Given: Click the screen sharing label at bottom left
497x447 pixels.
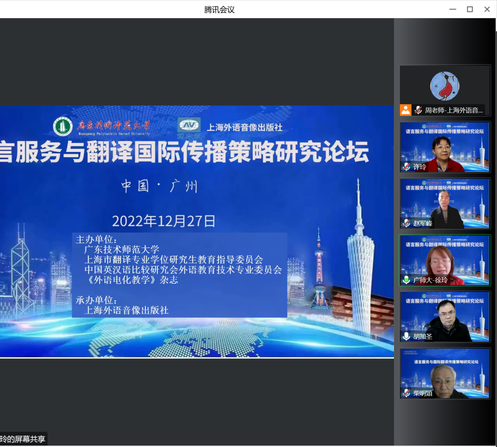Looking at the screenshot, I should [x=23, y=439].
